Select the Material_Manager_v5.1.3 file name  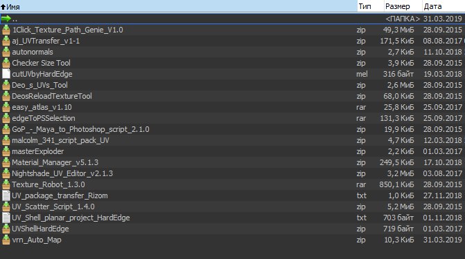[55, 162]
